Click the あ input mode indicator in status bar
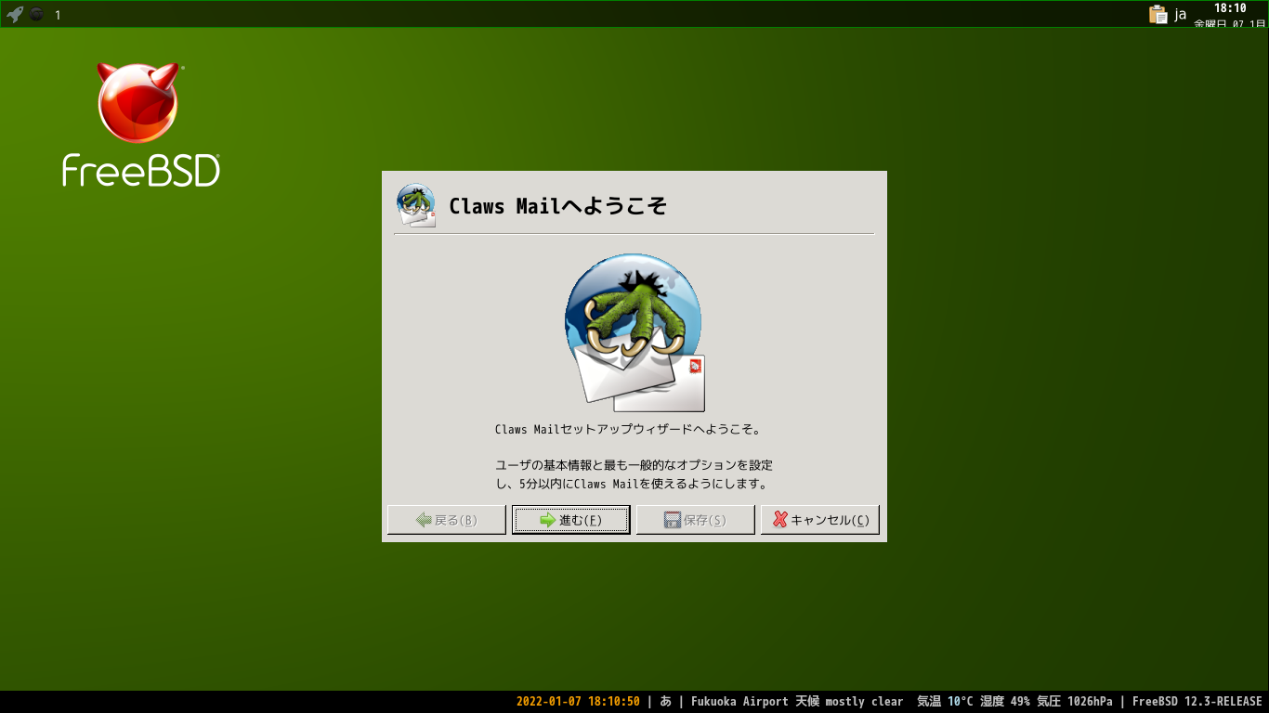 665,702
